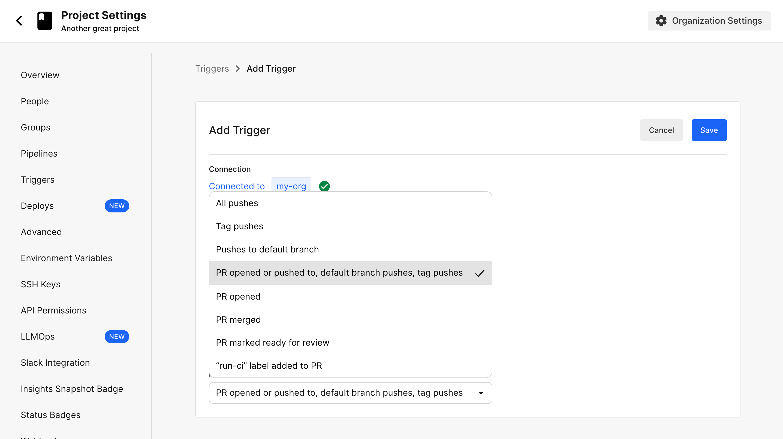Click the NEW badge beside LLMOps
The height and width of the screenshot is (439, 783).
click(x=117, y=336)
